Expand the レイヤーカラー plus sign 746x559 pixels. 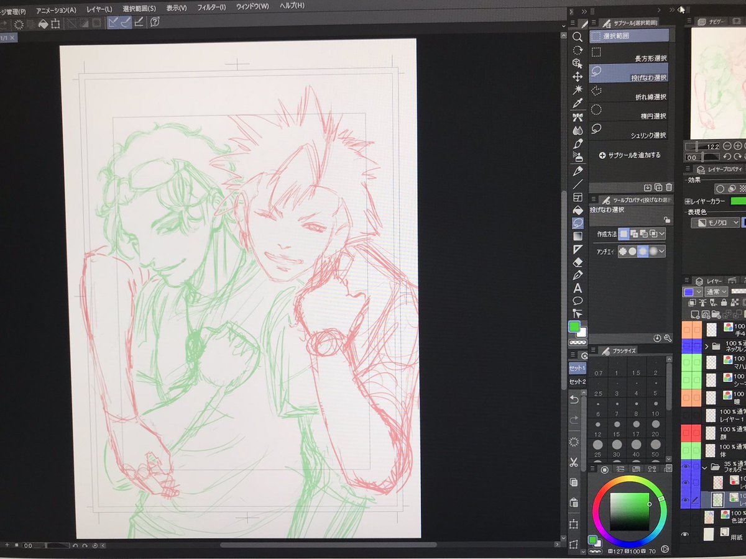(687, 201)
